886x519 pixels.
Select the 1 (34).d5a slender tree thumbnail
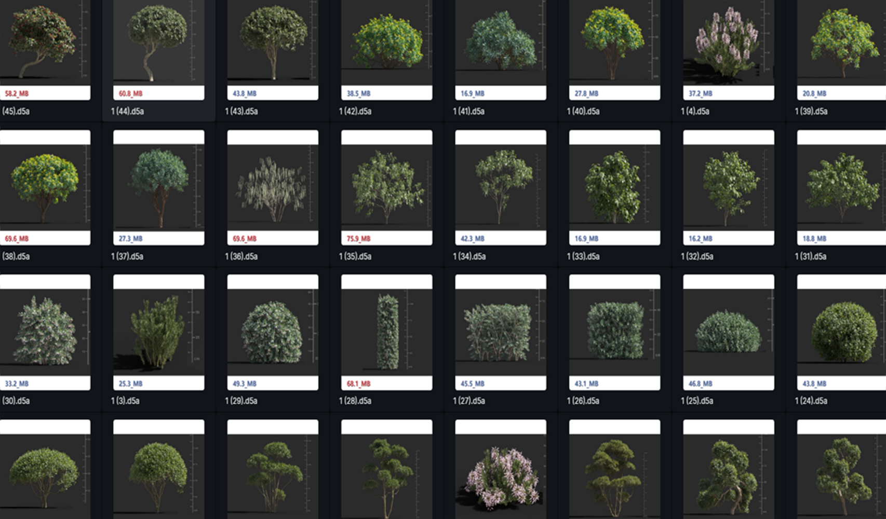500,187
